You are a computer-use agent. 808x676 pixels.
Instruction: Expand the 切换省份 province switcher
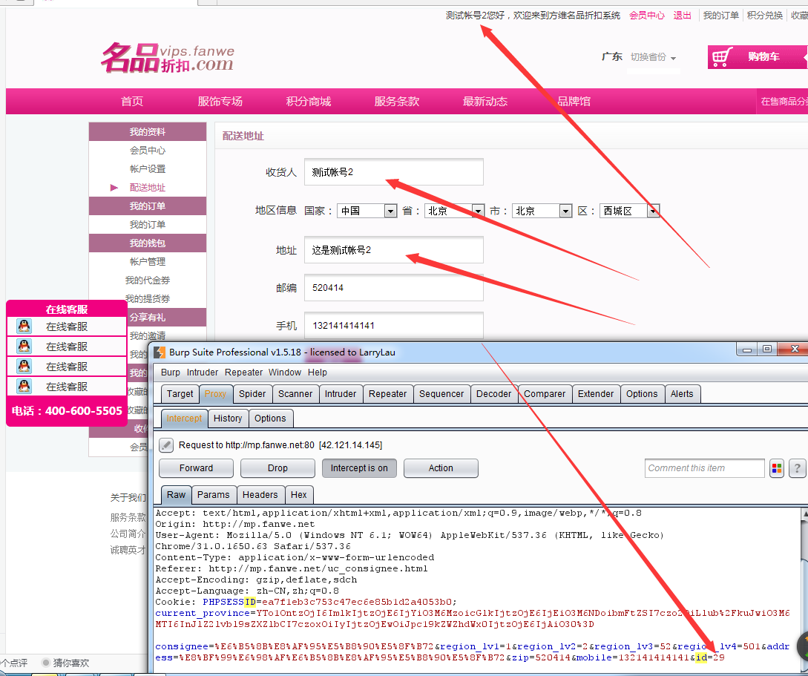(x=653, y=57)
